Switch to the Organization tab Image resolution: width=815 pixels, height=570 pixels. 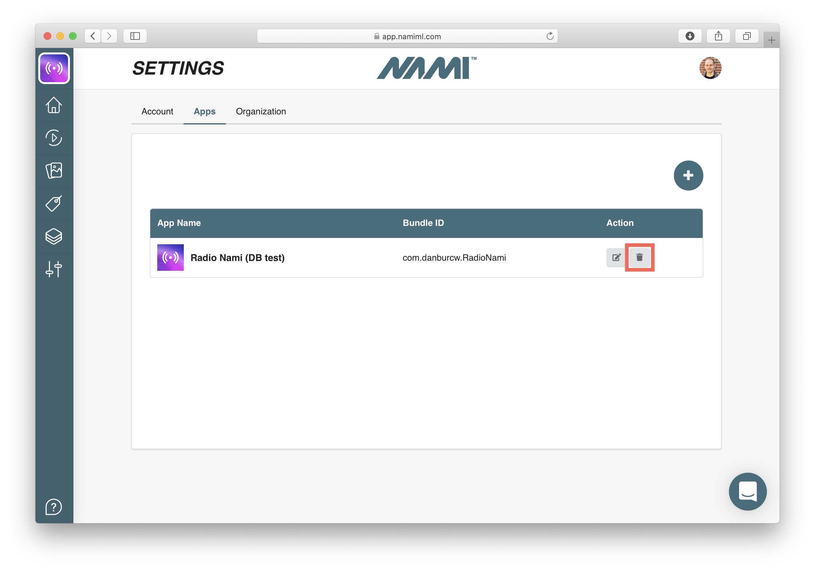tap(261, 111)
